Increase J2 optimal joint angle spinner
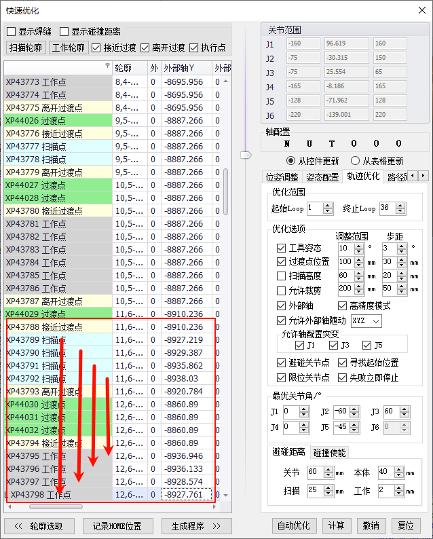This screenshot has width=433, height=539. pyautogui.click(x=354, y=408)
